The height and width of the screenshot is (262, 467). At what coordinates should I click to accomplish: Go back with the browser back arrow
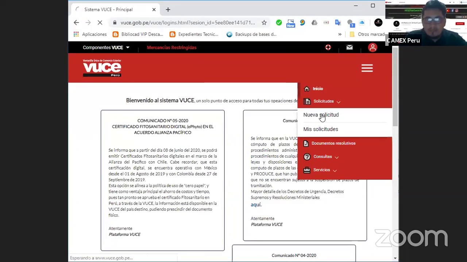(x=76, y=23)
